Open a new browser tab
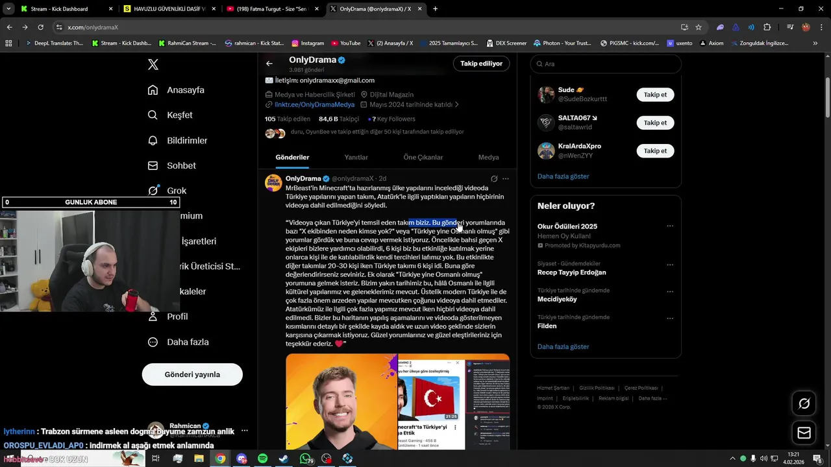Screen dimensions: 831x467 click(x=435, y=9)
